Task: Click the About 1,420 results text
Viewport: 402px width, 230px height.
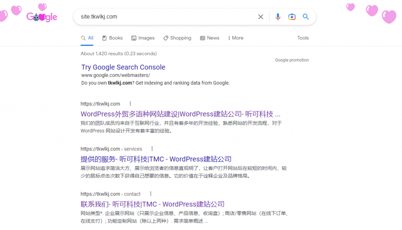Action: pyautogui.click(x=119, y=53)
